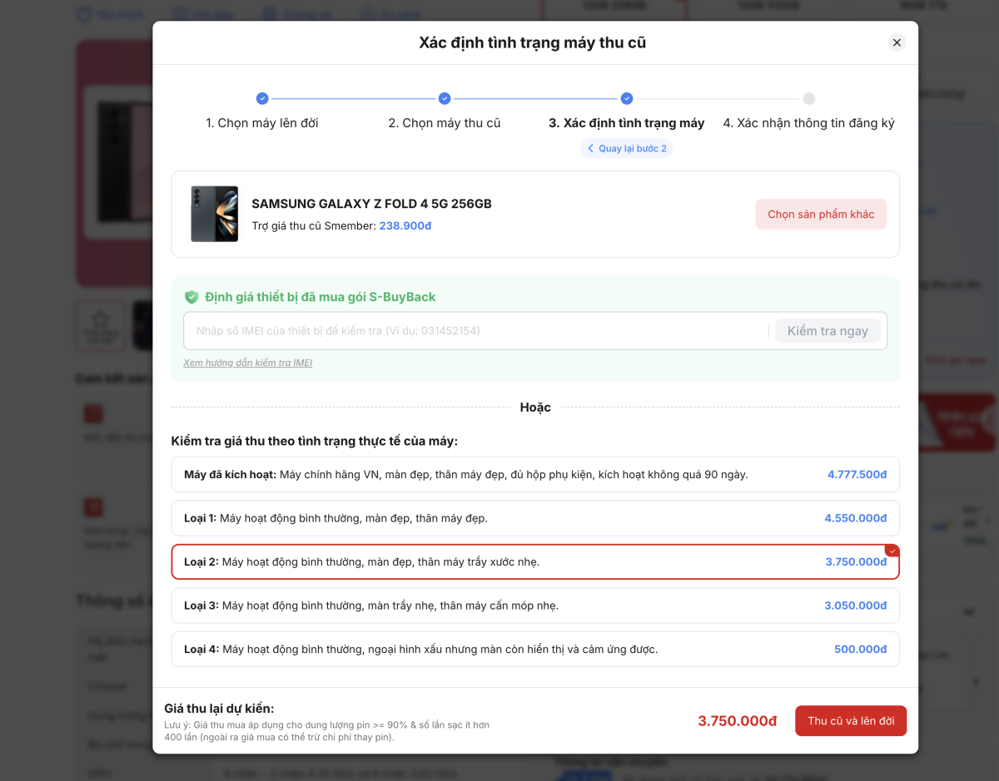Click step 2 checkmark circle
999x781 pixels.
point(445,98)
